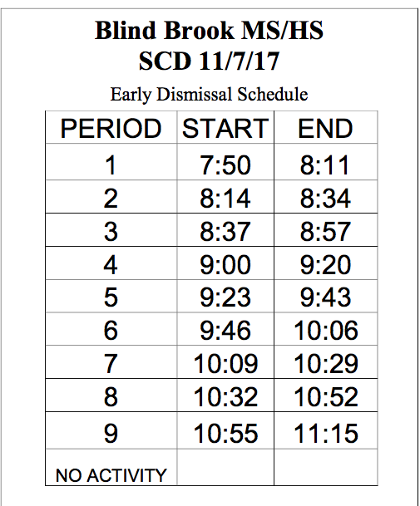This screenshot has height=506, width=420.
Task: Select the period 5 number cell
Action: [111, 297]
